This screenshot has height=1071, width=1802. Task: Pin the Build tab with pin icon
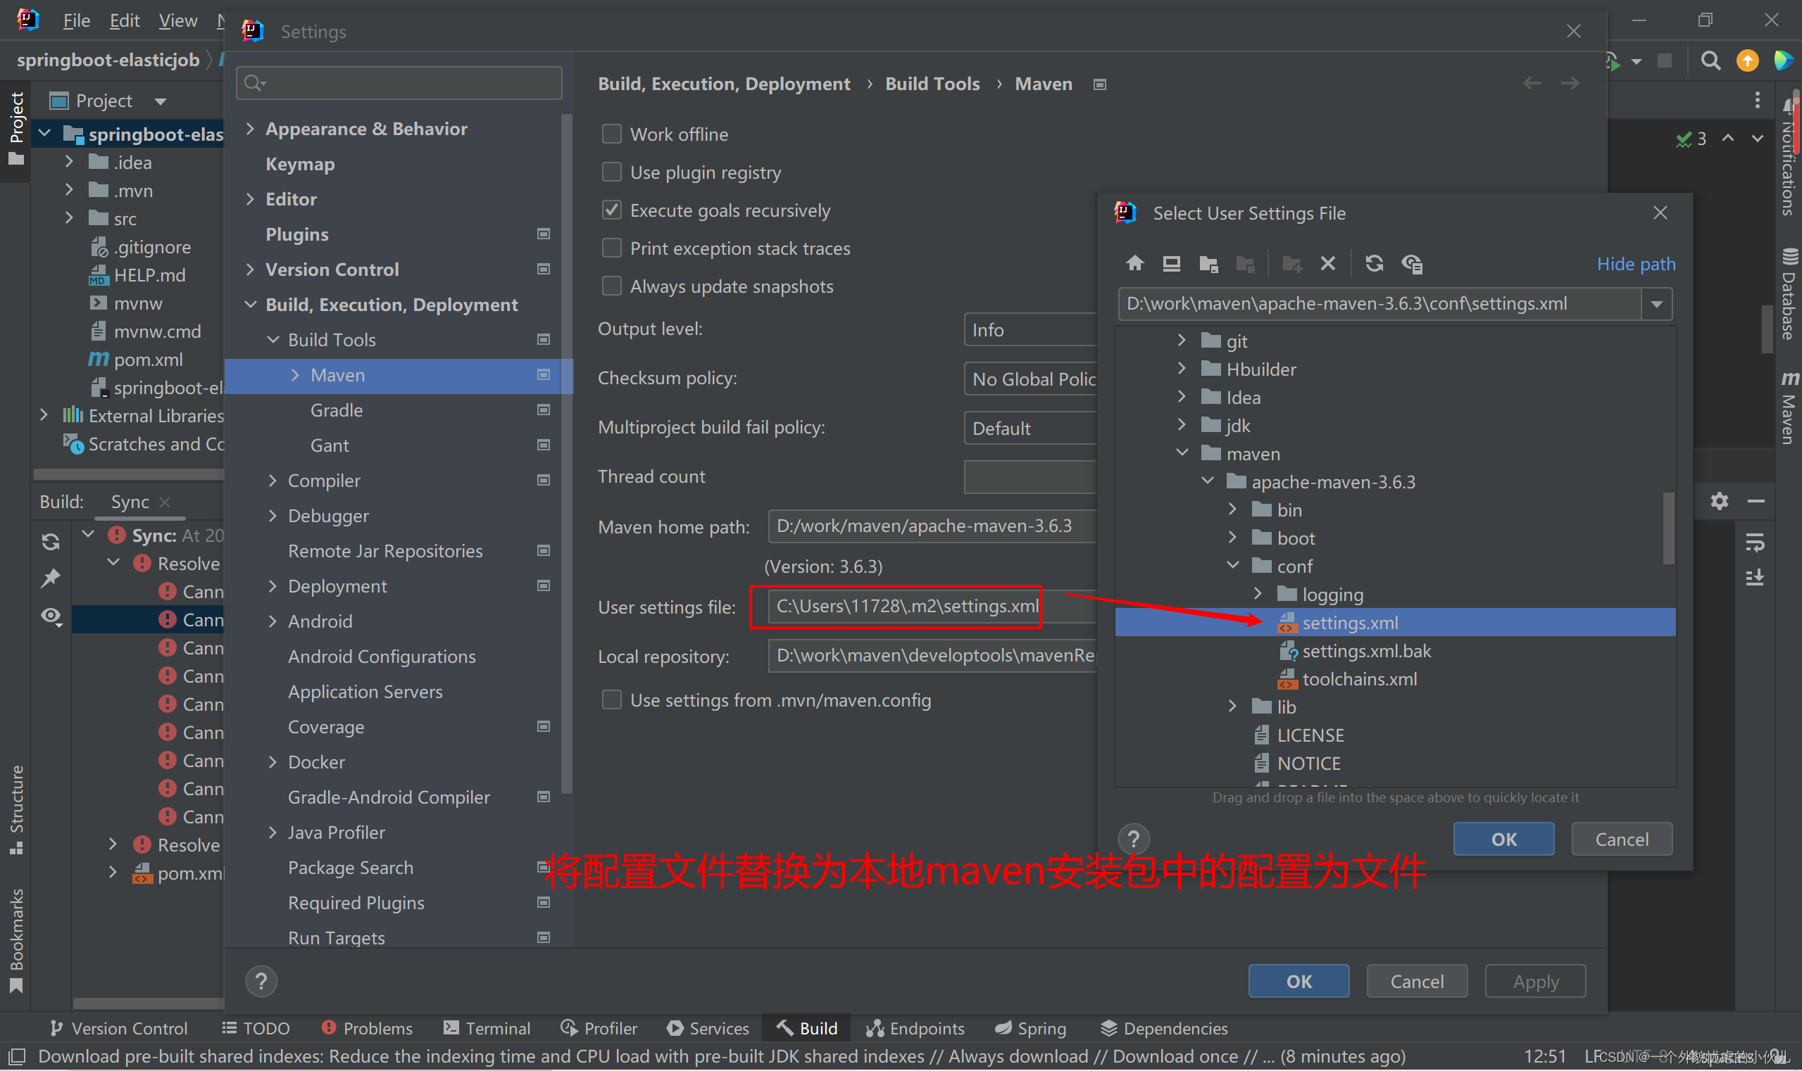pyautogui.click(x=51, y=578)
